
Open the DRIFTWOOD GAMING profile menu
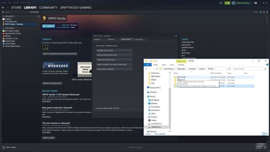tap(76, 8)
